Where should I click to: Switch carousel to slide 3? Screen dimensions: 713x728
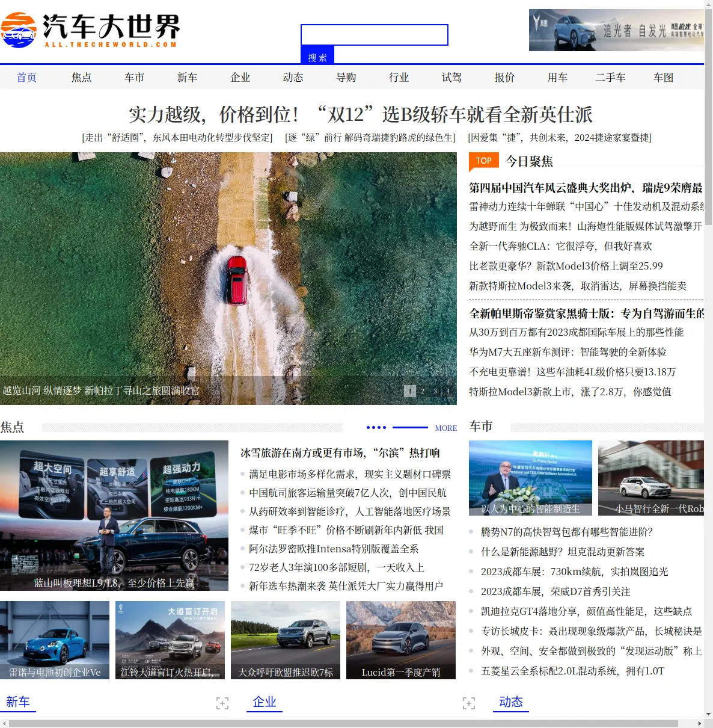click(x=435, y=391)
